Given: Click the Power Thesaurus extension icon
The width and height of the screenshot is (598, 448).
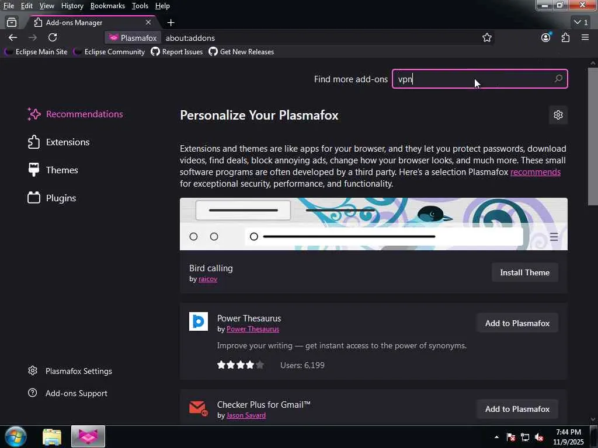Looking at the screenshot, I should 199,321.
